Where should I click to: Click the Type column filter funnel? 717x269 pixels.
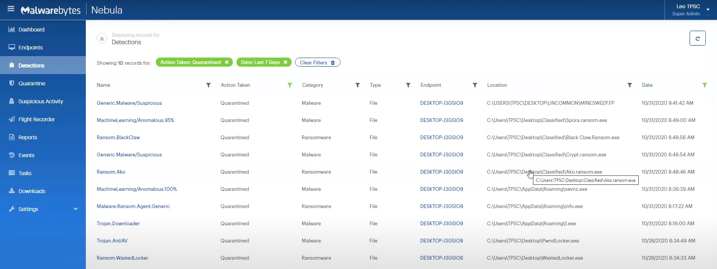(x=408, y=85)
